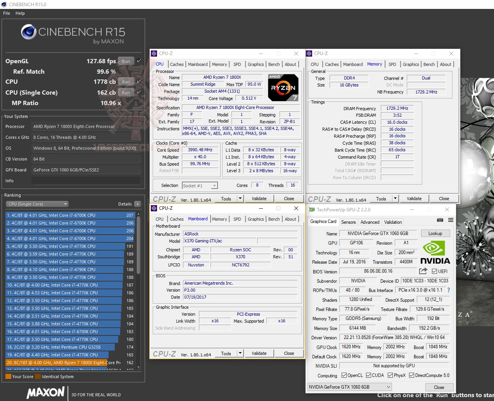Switch to Sensors tab in GPU-Z

click(348, 222)
